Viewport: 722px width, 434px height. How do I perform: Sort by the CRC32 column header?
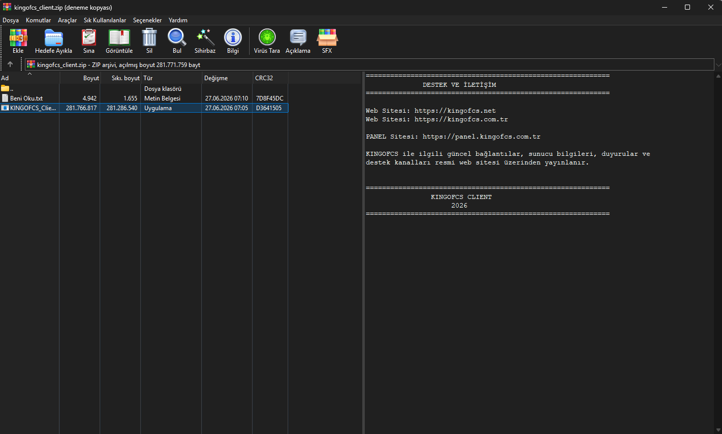pyautogui.click(x=270, y=78)
